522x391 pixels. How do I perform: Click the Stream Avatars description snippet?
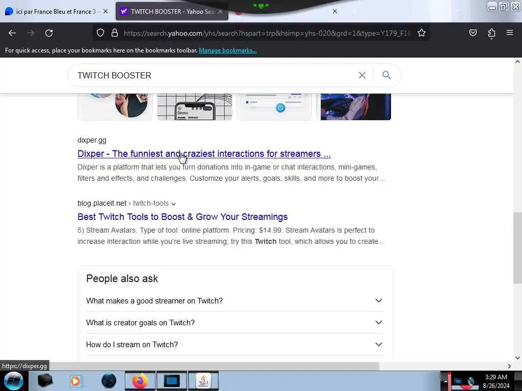(231, 236)
